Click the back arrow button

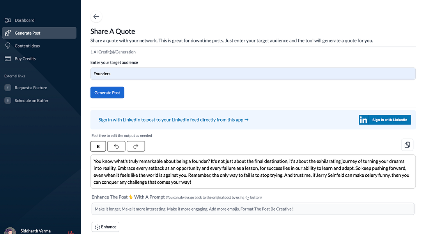point(96,16)
